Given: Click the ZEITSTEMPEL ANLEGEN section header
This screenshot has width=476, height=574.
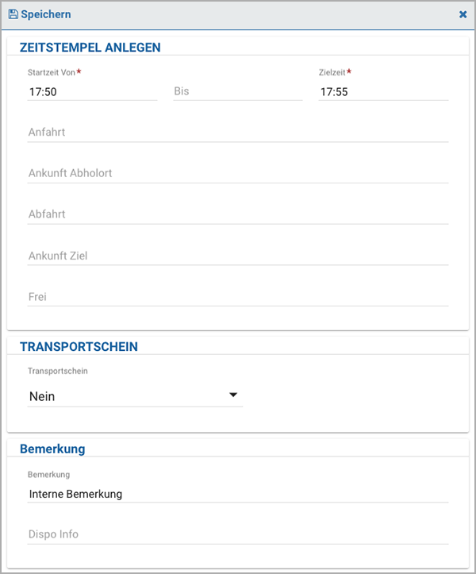Looking at the screenshot, I should (x=90, y=48).
